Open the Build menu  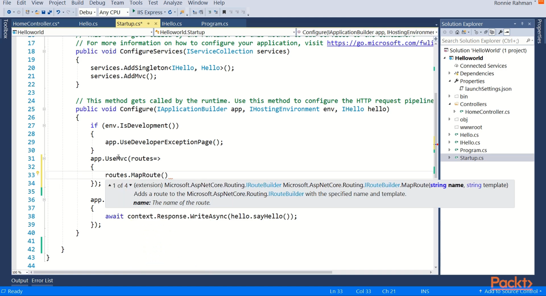pos(77,3)
